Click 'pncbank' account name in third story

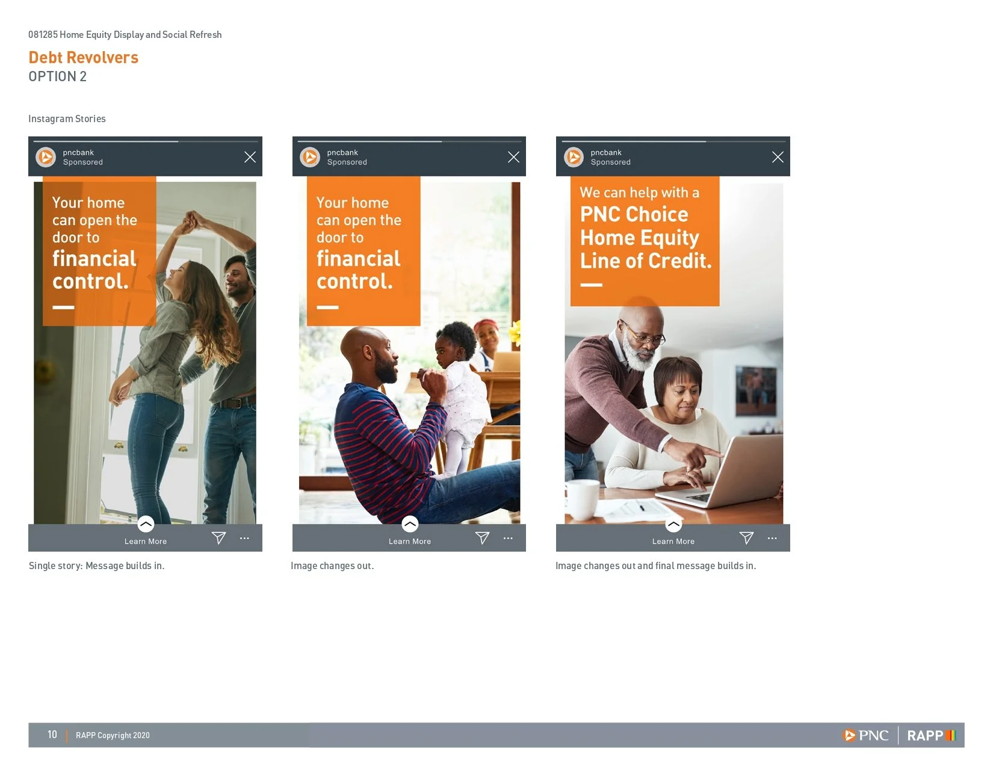pos(606,152)
